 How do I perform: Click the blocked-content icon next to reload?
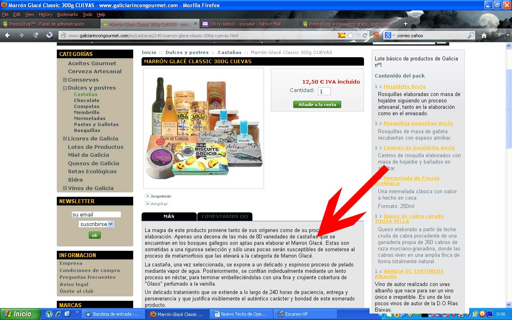[376, 35]
